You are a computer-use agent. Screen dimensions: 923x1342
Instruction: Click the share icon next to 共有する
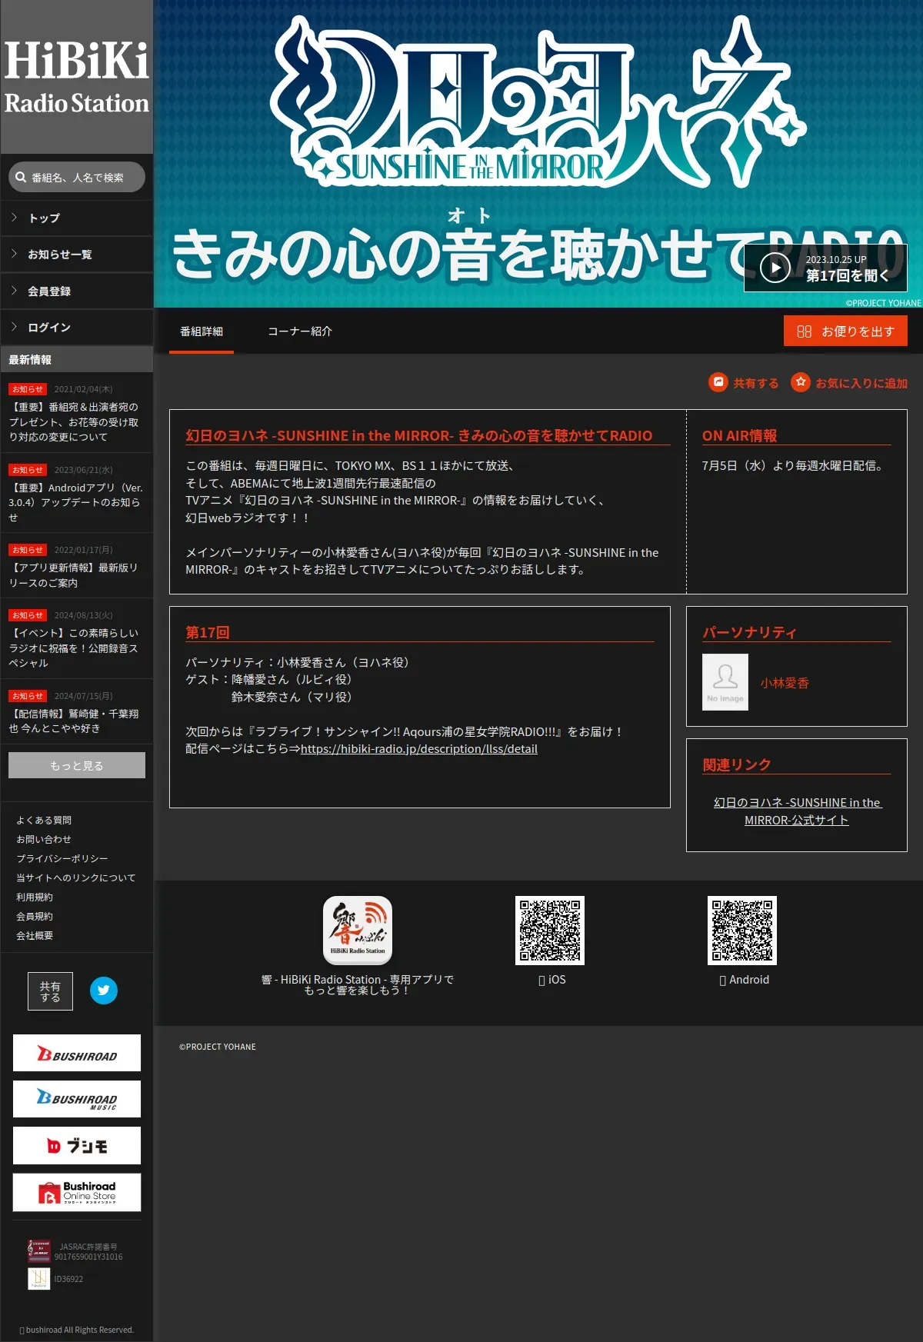pyautogui.click(x=718, y=382)
